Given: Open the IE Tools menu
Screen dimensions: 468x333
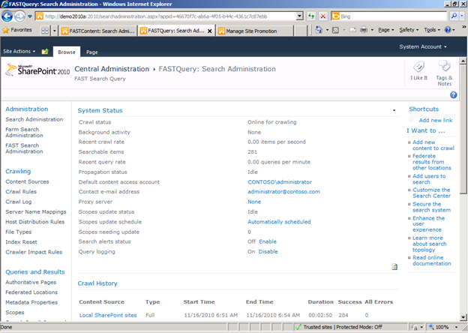Looking at the screenshot, I should click(x=431, y=30).
